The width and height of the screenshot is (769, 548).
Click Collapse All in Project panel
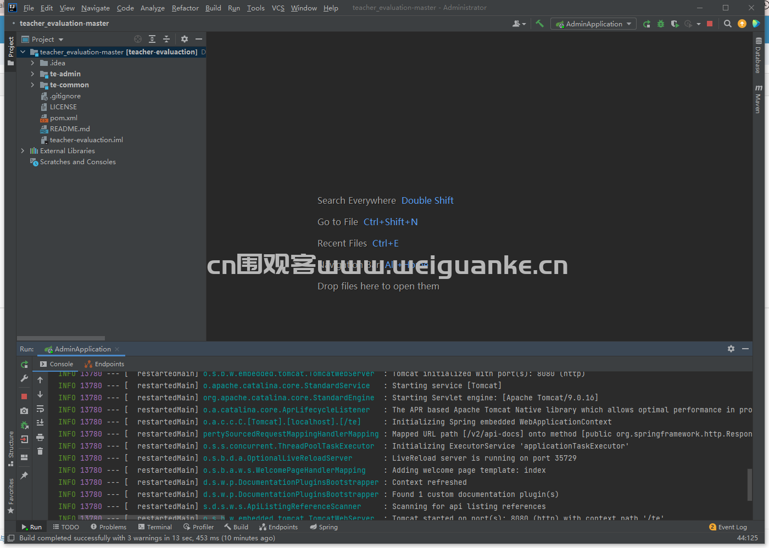[x=166, y=39]
